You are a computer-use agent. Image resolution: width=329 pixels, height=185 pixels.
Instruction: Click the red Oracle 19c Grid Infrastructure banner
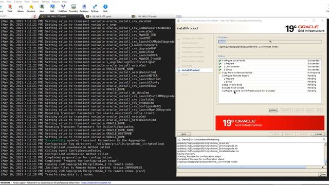click(270, 123)
